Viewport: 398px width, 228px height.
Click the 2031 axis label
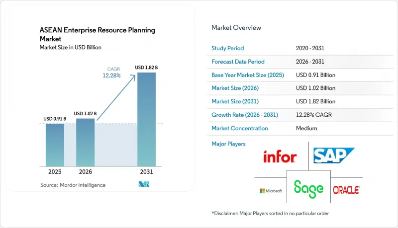click(x=146, y=172)
